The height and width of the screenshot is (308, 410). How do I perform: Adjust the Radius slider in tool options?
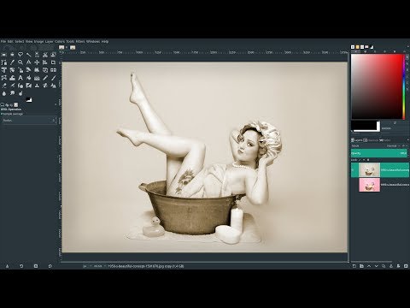point(29,121)
